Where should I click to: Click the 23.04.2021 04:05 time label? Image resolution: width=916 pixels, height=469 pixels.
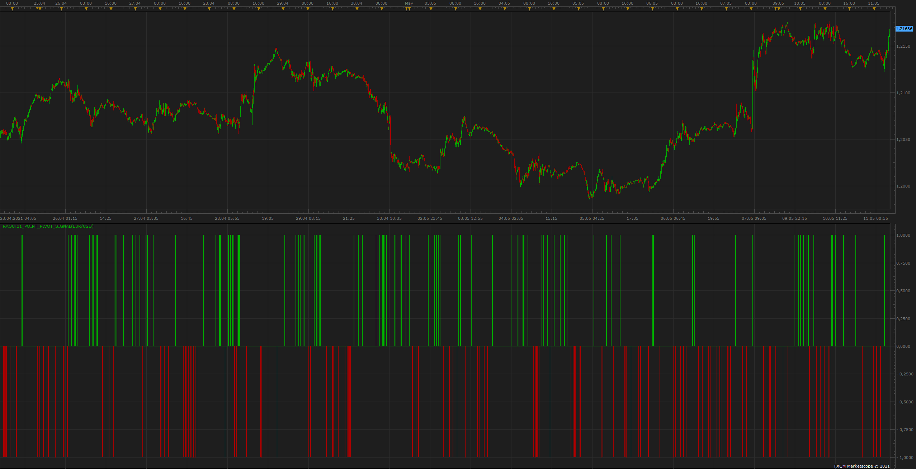coord(18,218)
